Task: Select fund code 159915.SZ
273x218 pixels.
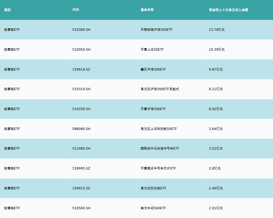Action: point(81,188)
